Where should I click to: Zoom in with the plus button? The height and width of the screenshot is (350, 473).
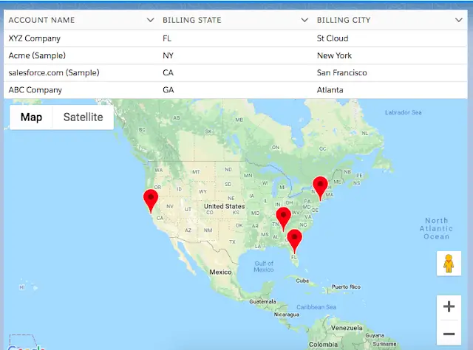(449, 306)
